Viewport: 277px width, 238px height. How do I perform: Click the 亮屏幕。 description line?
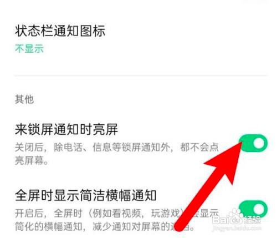pyautogui.click(x=32, y=160)
